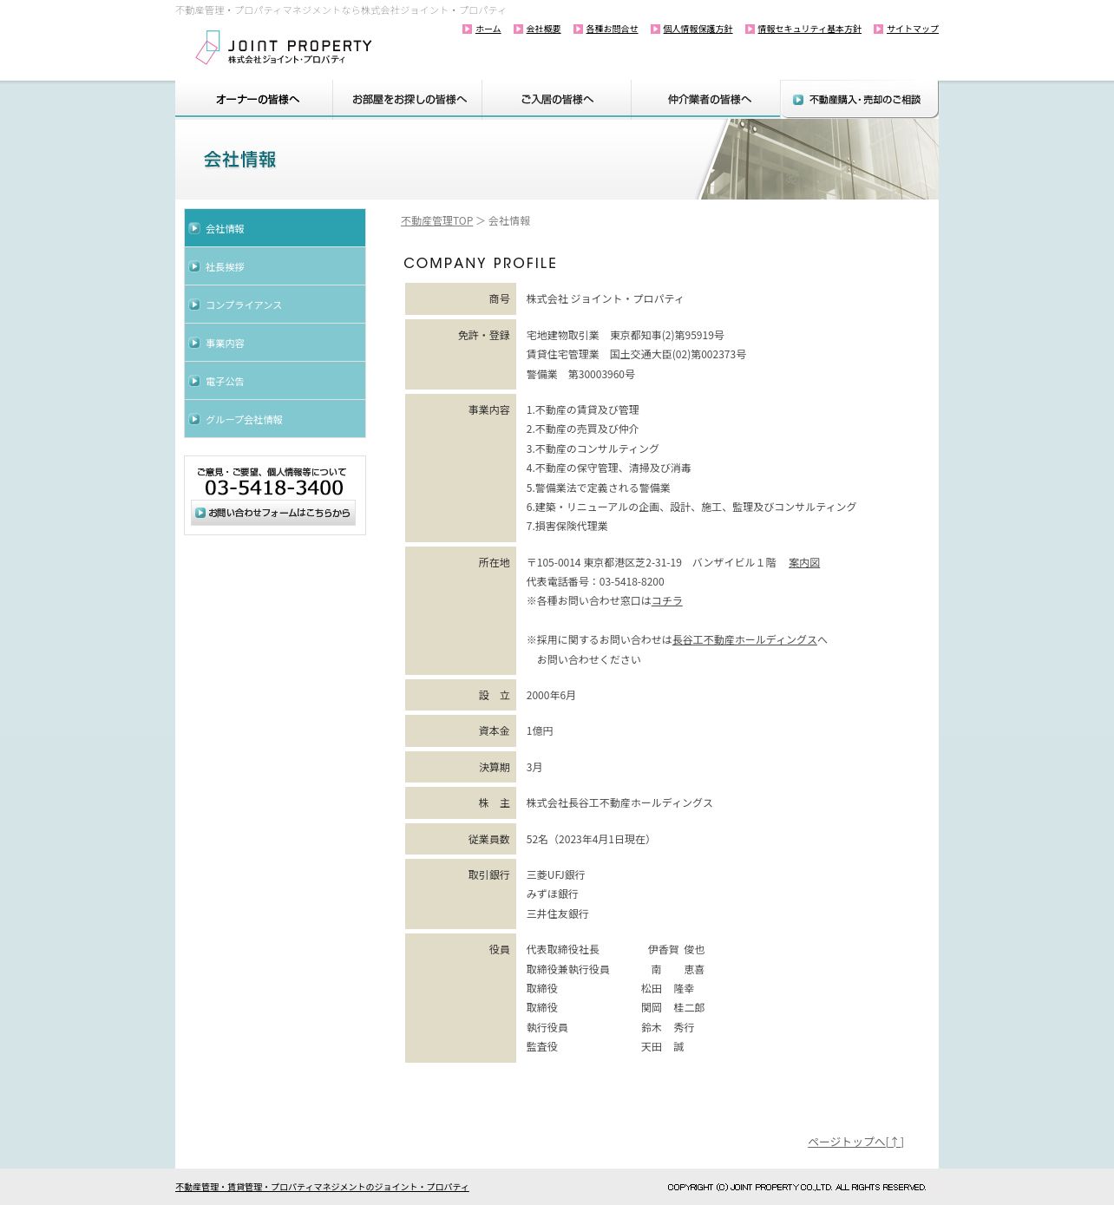Click text 代表電話番号：03-5418-8200
The width and height of the screenshot is (1114, 1205).
point(595,582)
